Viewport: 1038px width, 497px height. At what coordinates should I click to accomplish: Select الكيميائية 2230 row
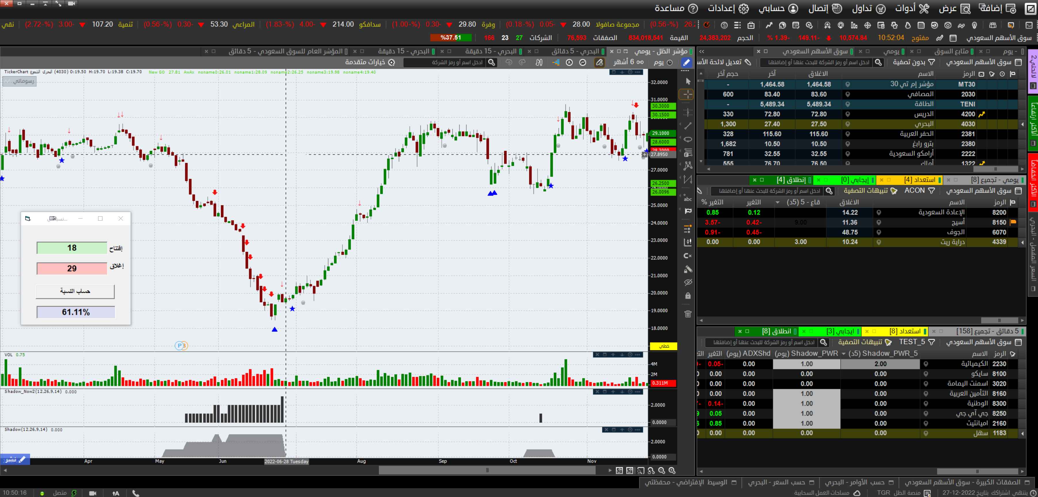tap(862, 364)
